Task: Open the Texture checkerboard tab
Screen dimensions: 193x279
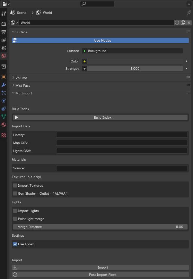Action: click(x=3, y=135)
